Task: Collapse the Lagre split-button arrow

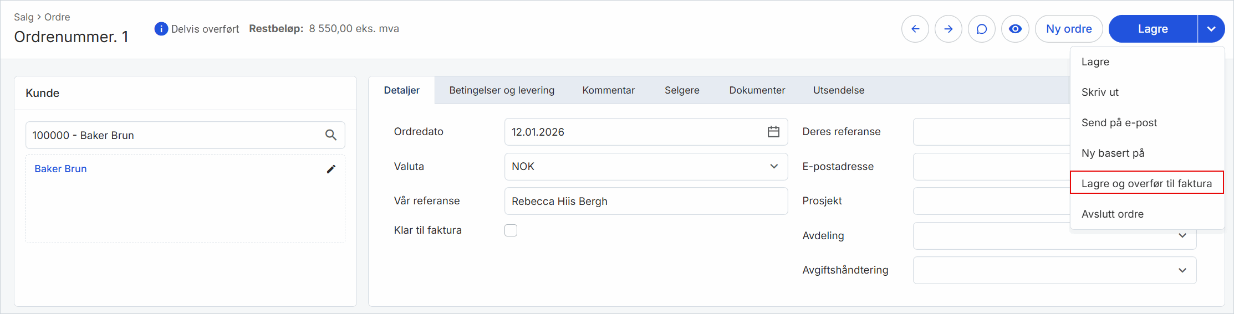Action: (1211, 29)
